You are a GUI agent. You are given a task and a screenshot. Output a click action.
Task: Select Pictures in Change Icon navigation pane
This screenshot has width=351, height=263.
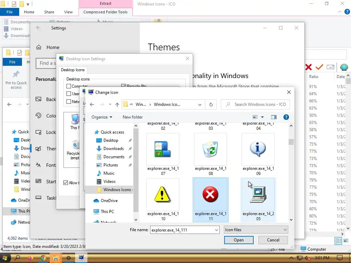pyautogui.click(x=107, y=165)
